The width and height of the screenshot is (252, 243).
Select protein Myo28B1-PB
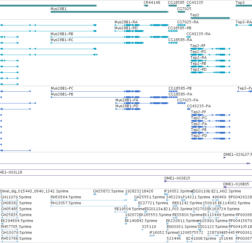click(110, 97)
